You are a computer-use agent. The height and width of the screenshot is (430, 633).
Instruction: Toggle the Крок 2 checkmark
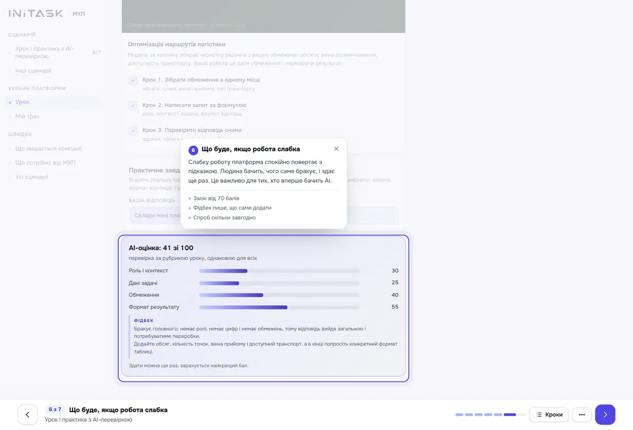[133, 105]
